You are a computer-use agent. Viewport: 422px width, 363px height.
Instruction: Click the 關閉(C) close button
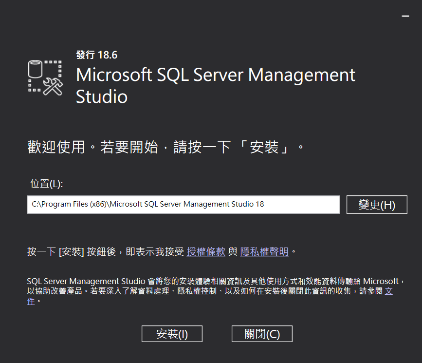tap(262, 334)
